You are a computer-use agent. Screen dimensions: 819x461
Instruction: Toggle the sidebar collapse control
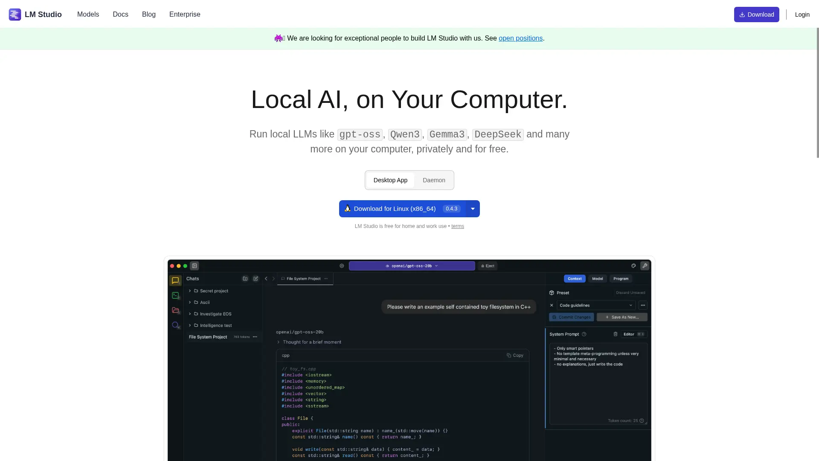click(195, 266)
